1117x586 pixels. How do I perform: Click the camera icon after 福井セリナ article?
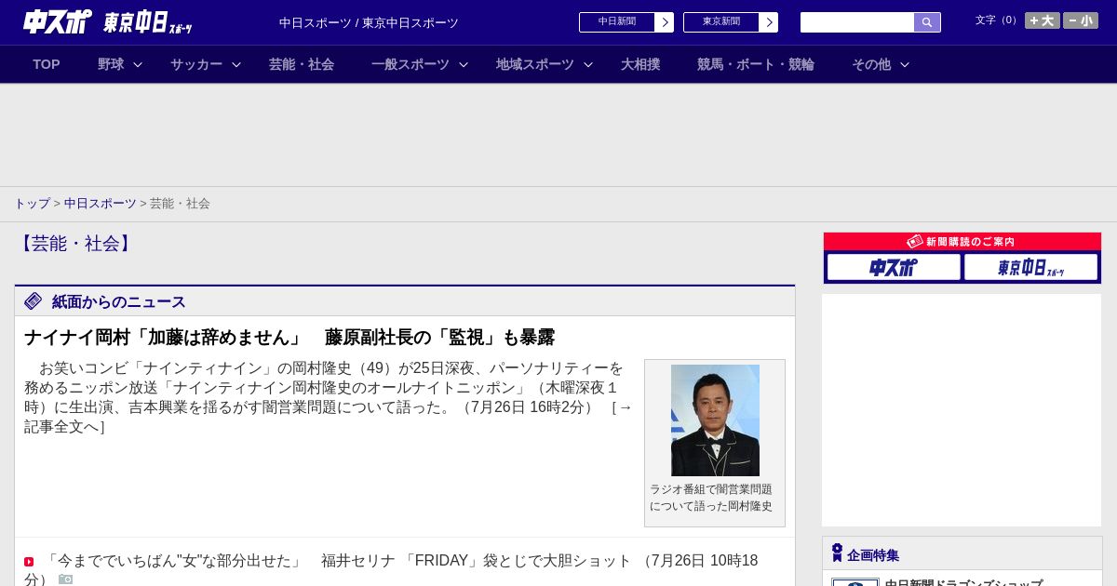click(65, 579)
